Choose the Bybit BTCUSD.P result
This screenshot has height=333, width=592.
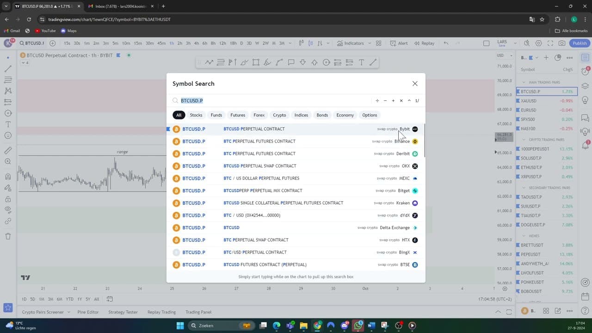(295, 129)
